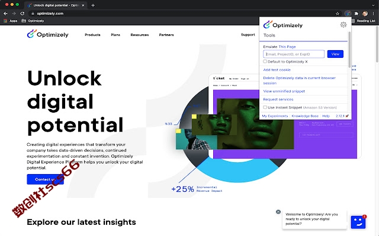This screenshot has width=379, height=236.
Task: Open the chatbot smiley icon
Action: (x=358, y=222)
